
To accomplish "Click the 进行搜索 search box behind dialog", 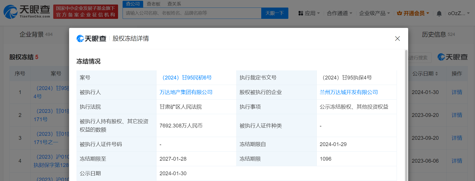I will click(x=419, y=58).
